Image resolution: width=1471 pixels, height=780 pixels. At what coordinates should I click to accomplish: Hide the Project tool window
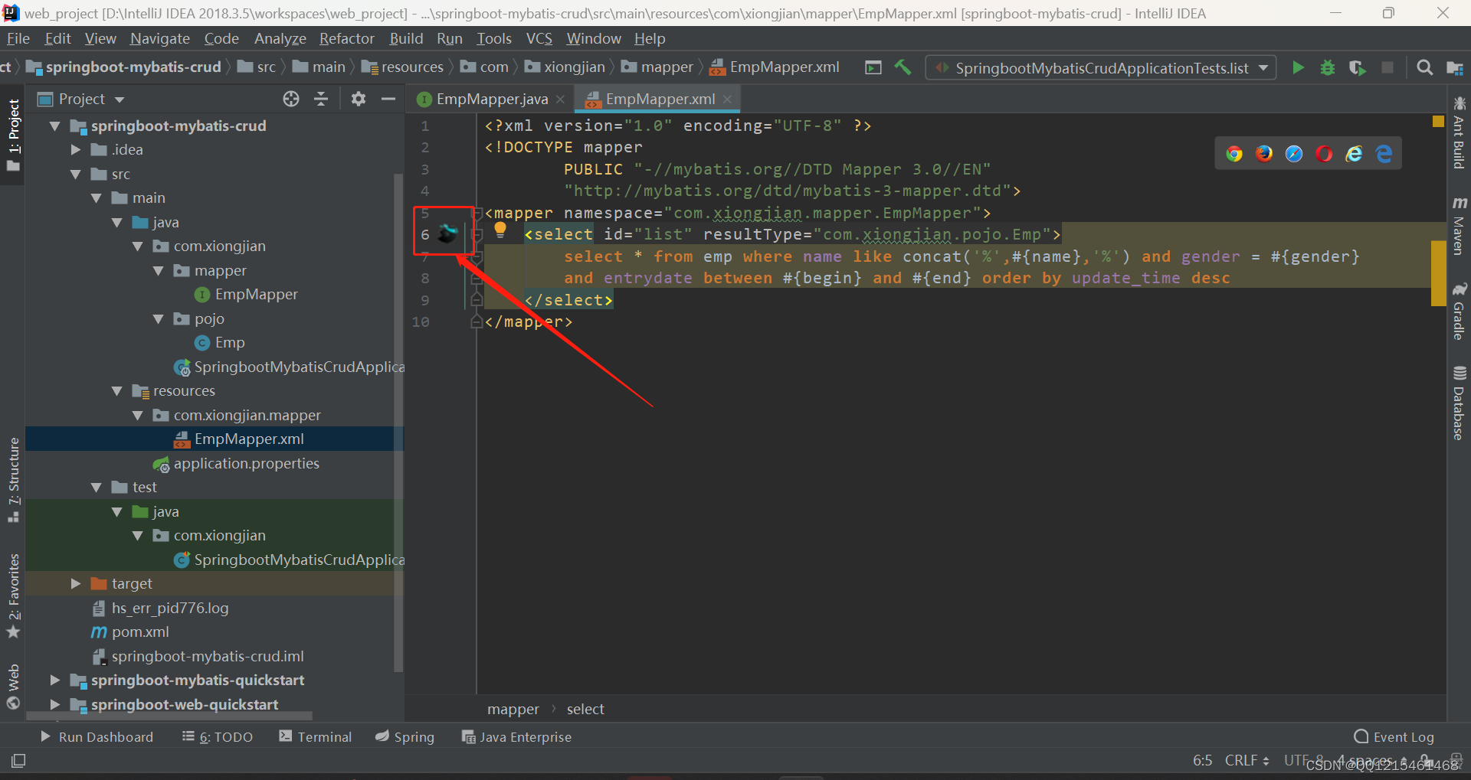388,99
